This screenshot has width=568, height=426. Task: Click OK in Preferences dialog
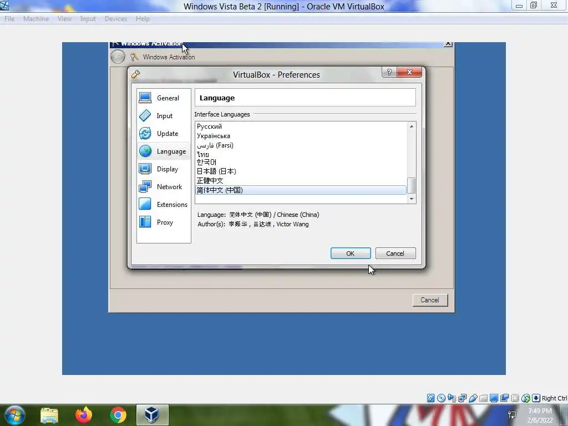(351, 253)
